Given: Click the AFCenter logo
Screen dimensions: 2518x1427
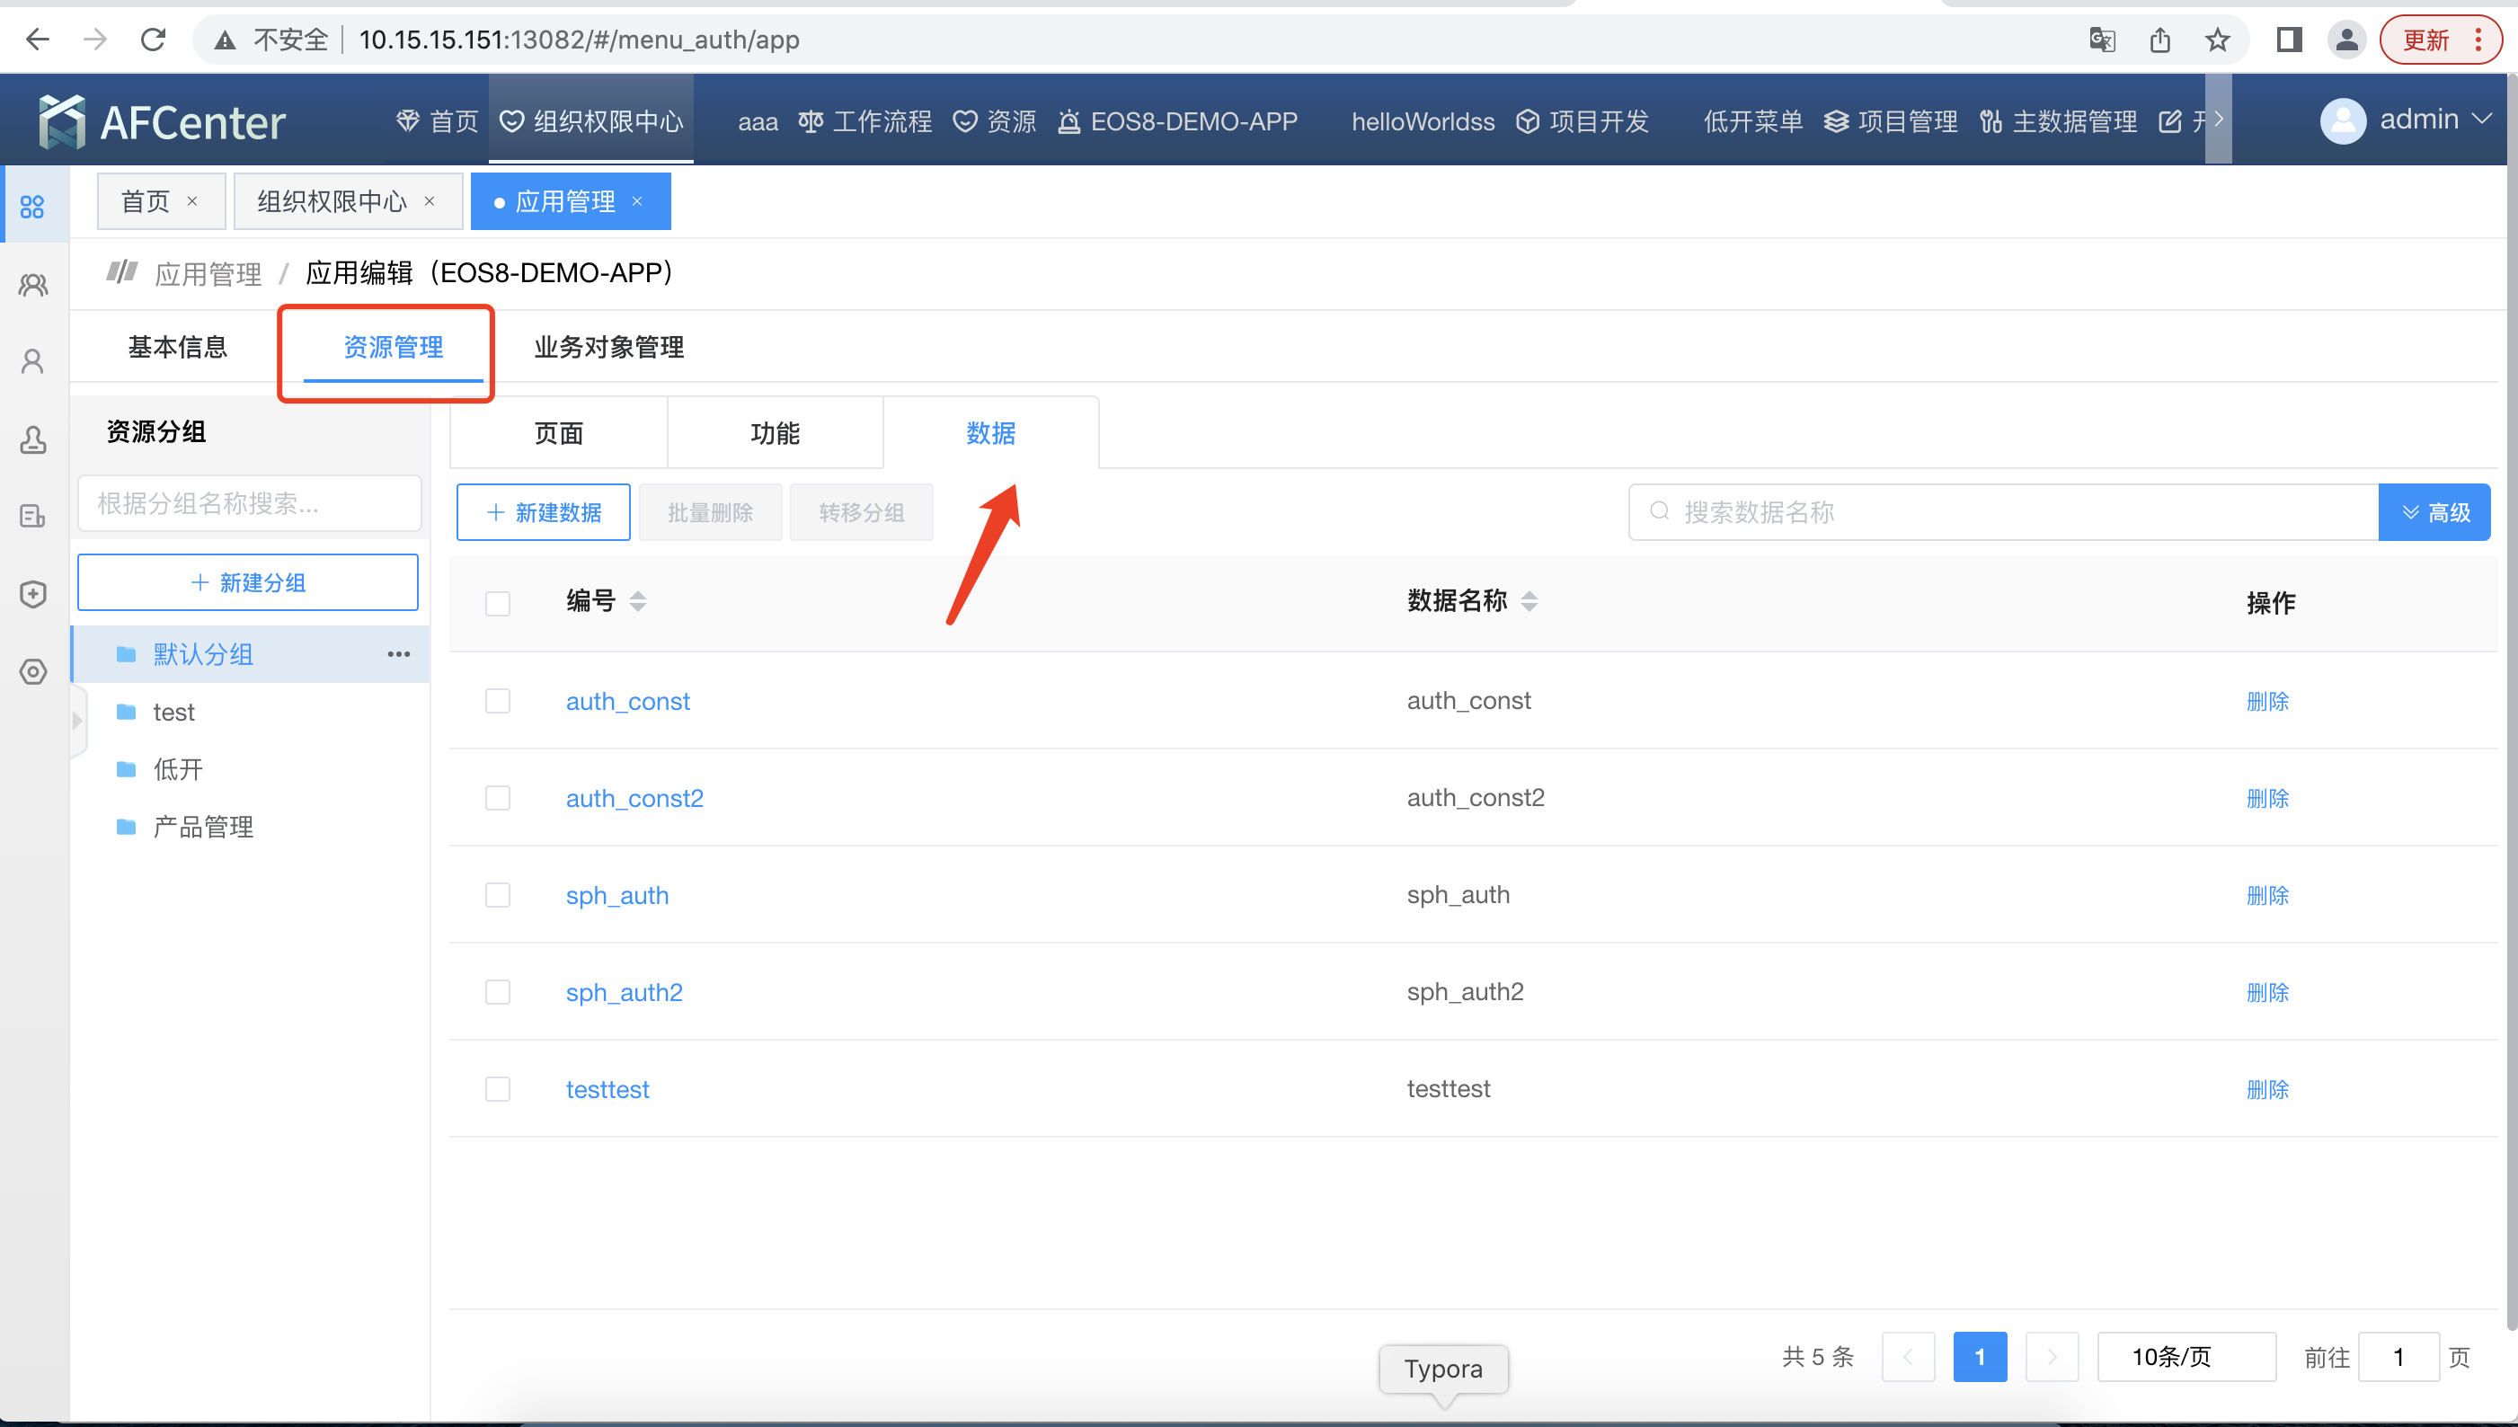Looking at the screenshot, I should tap(162, 119).
